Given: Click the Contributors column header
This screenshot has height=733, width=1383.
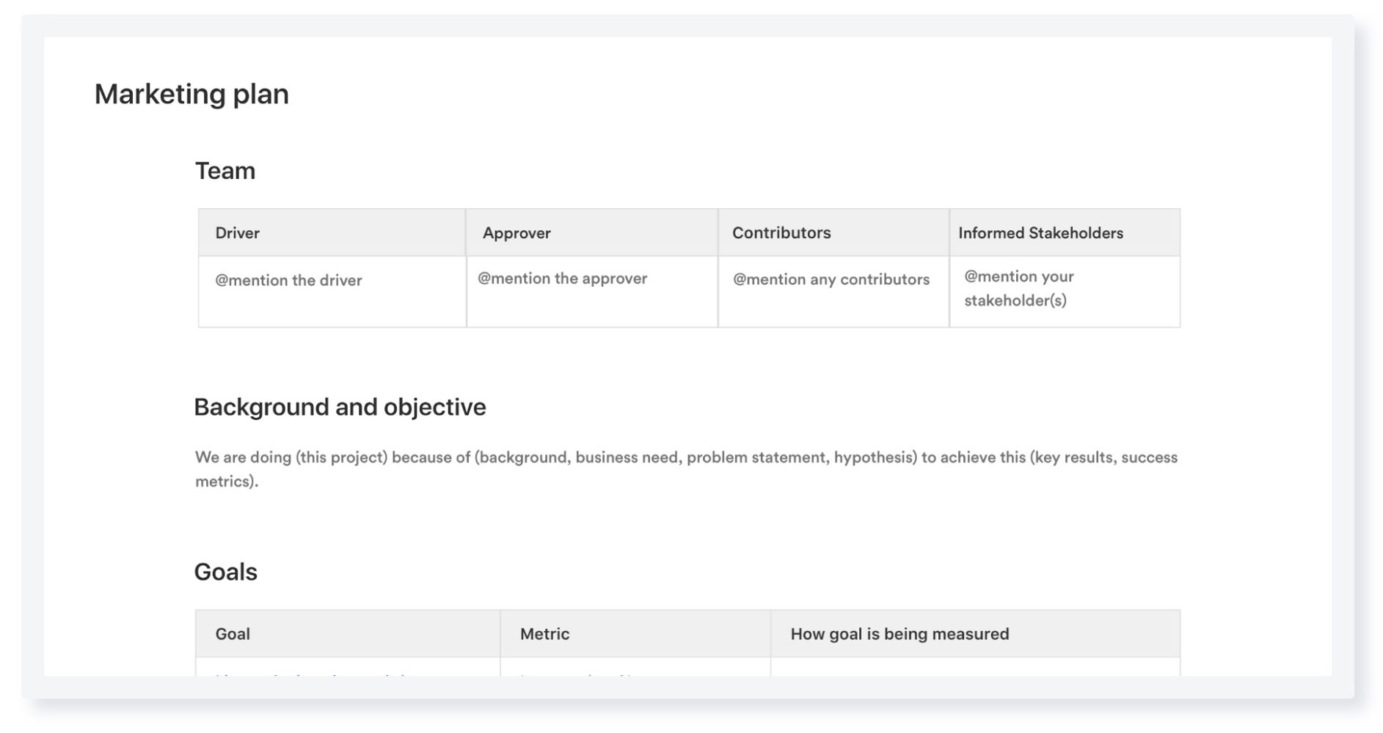Looking at the screenshot, I should tap(781, 232).
